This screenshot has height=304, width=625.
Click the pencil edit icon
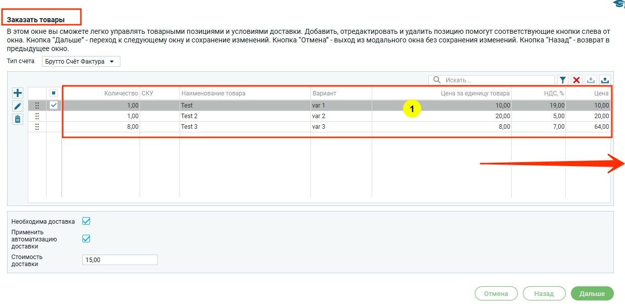point(18,106)
